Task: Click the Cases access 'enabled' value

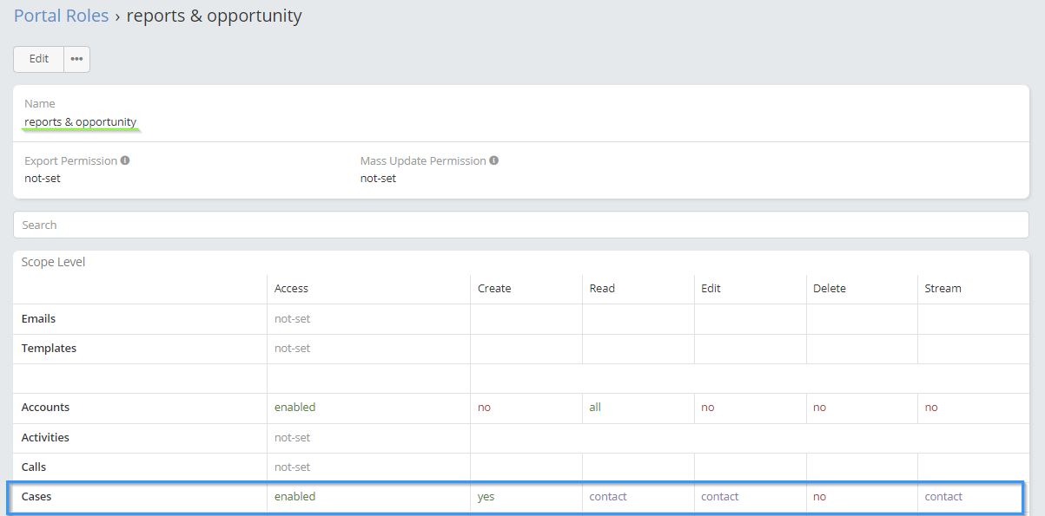Action: 294,497
